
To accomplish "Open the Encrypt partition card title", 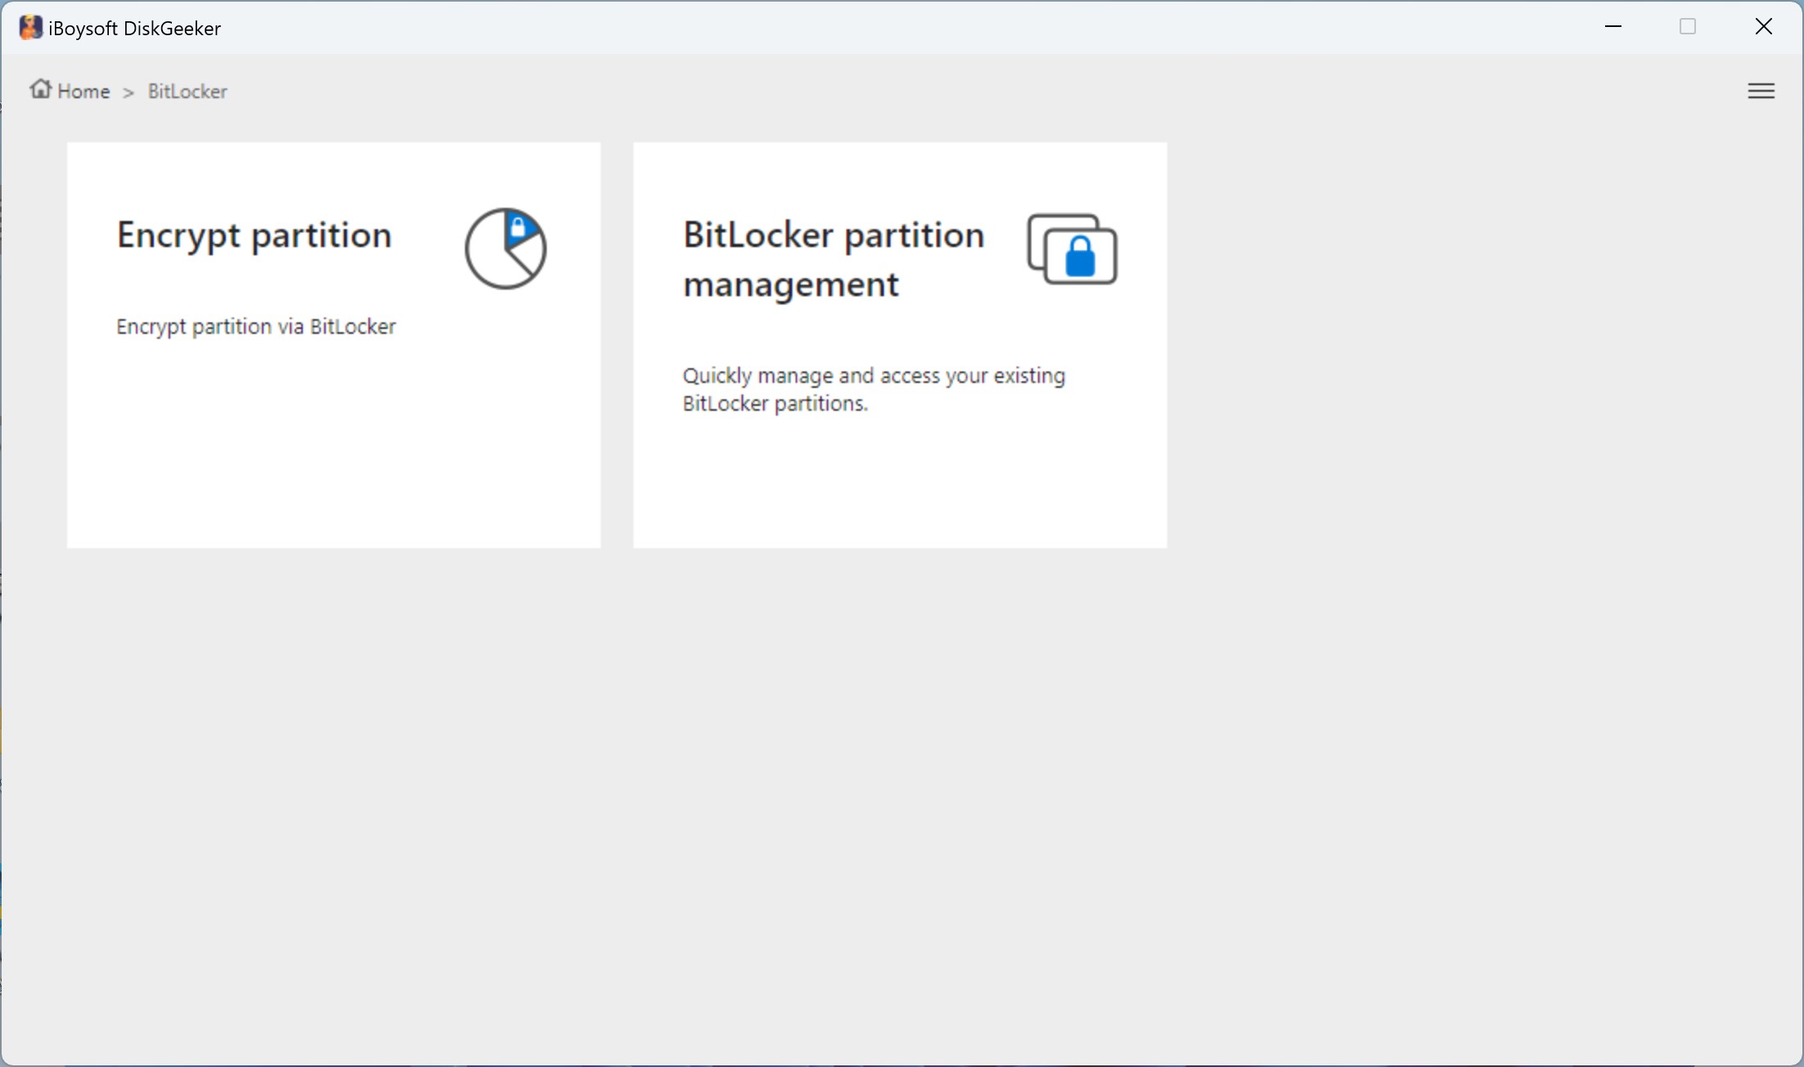I will coord(255,236).
